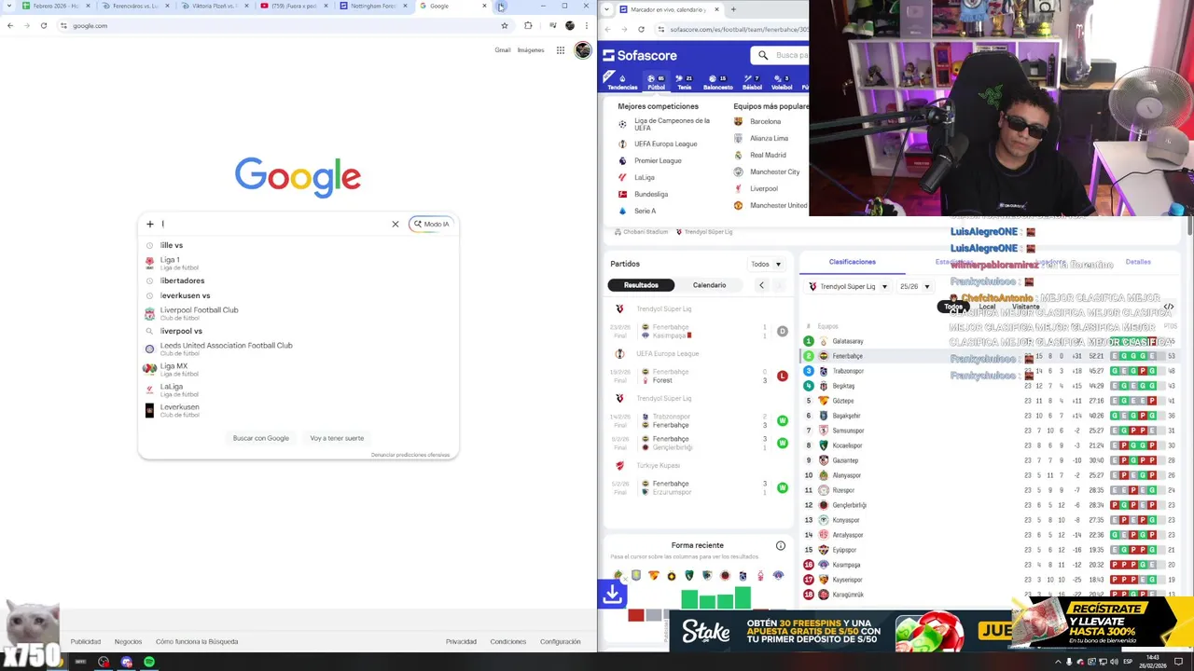
Task: Switch to the Ferencváros vs. browser tab
Action: click(135, 6)
